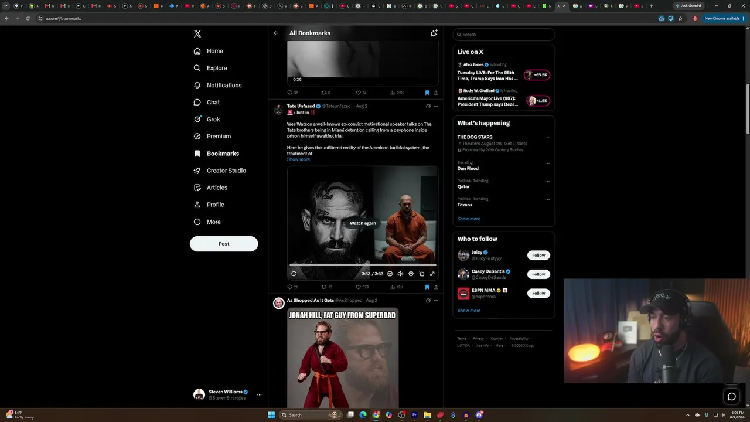
Task: Reply to the post with 21 comments
Action: [x=292, y=287]
